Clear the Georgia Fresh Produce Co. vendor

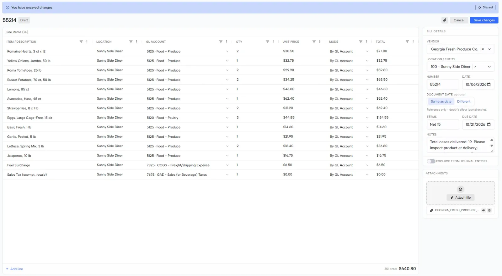[483, 49]
